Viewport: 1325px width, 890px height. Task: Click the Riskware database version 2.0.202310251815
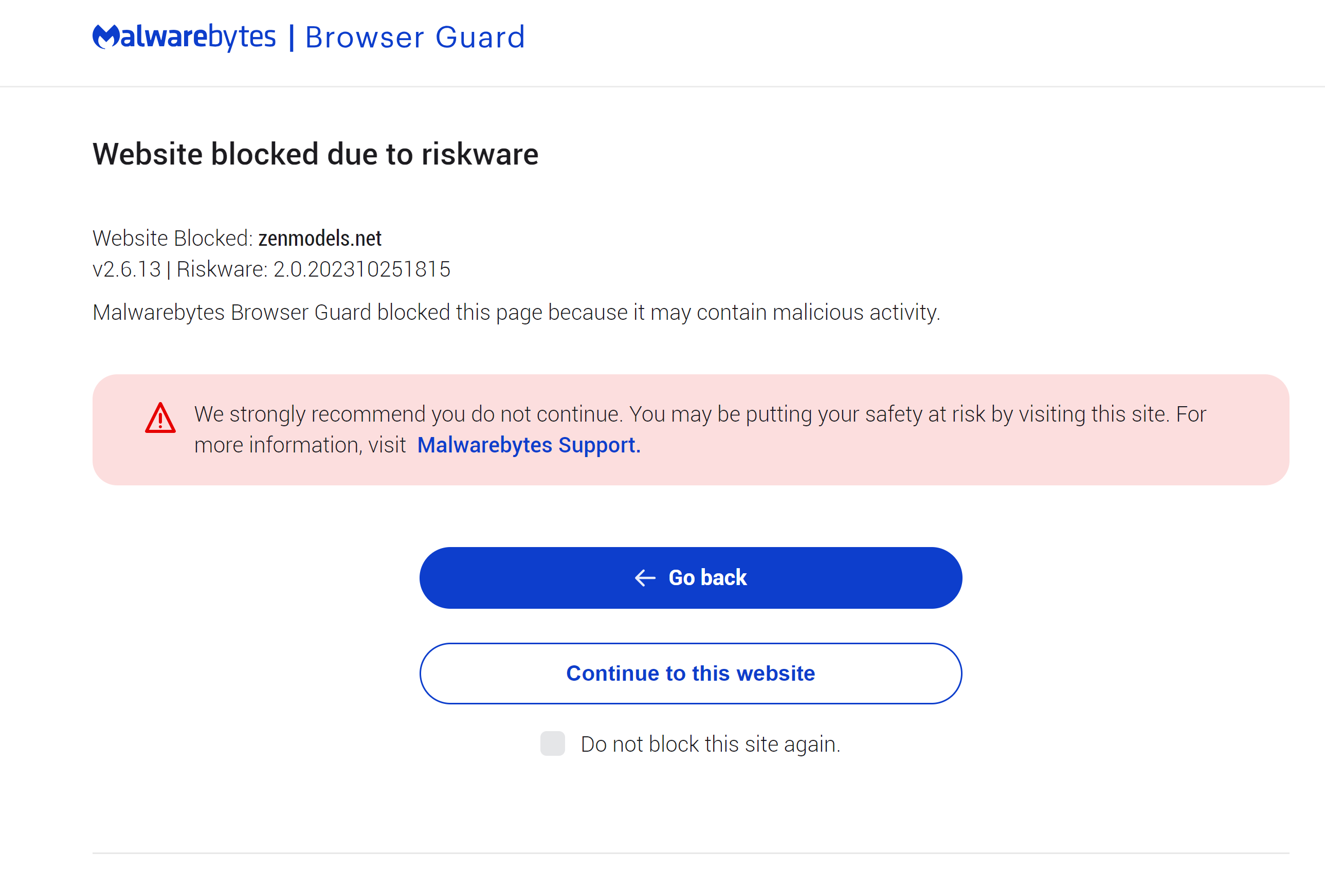click(361, 269)
